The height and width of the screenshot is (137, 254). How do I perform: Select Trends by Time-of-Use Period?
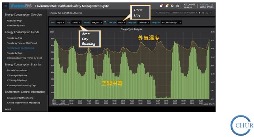pyautogui.click(x=22, y=43)
